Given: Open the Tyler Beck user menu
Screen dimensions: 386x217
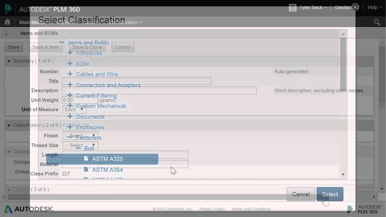Looking at the screenshot, I should 313,8.
